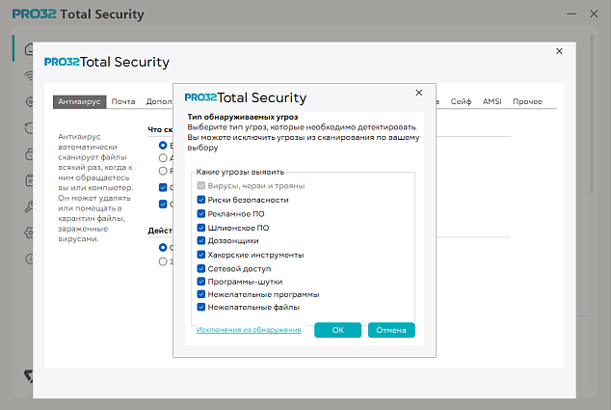Open the partly hidden Допол tab in settings
Image resolution: width=611 pixels, height=410 pixels.
[x=159, y=102]
